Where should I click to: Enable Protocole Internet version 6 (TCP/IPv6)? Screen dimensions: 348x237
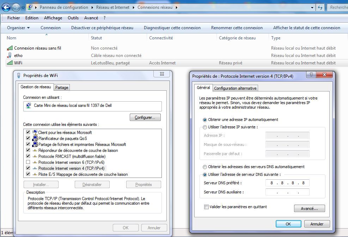click(x=29, y=162)
